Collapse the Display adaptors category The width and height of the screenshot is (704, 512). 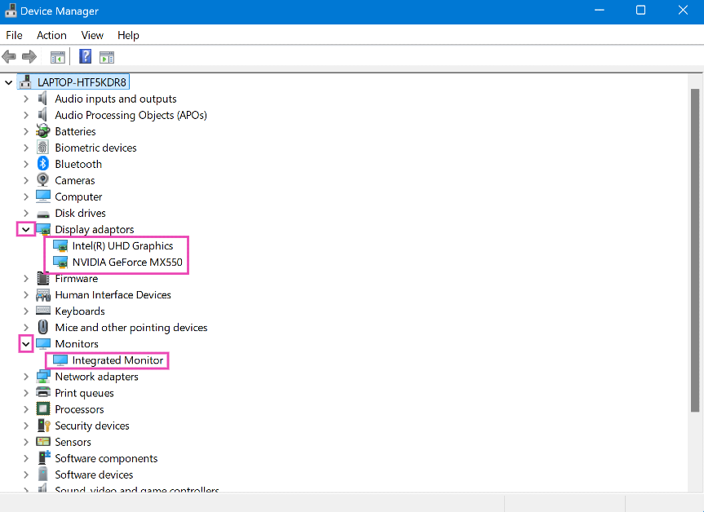point(26,230)
